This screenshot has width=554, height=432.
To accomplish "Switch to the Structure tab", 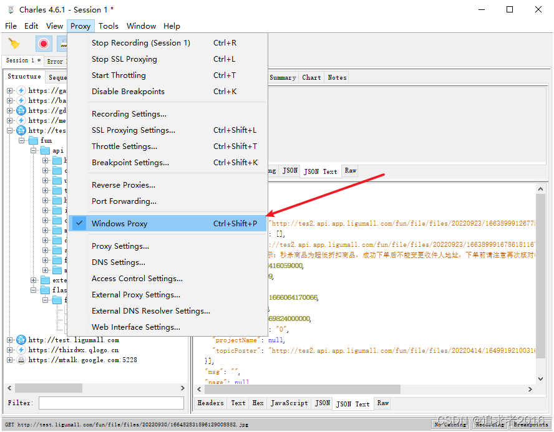I will [x=24, y=76].
